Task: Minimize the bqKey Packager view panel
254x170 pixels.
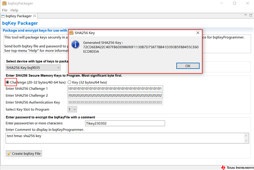Action: (x=246, y=15)
